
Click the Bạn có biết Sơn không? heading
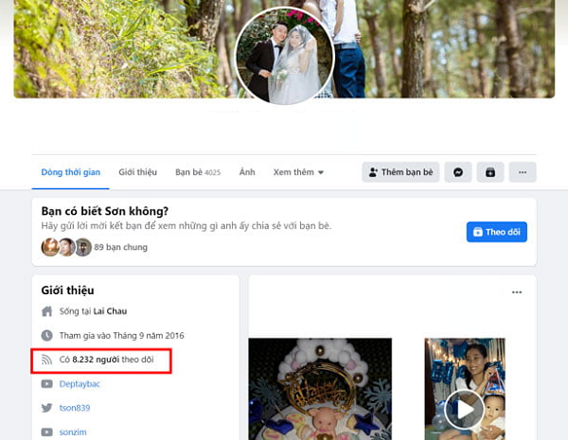point(105,211)
